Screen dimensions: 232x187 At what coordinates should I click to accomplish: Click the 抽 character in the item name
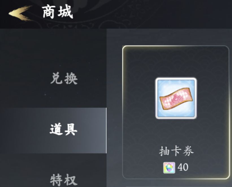point(164,151)
